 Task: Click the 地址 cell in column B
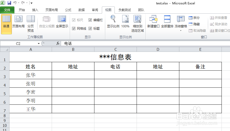coord(73,67)
